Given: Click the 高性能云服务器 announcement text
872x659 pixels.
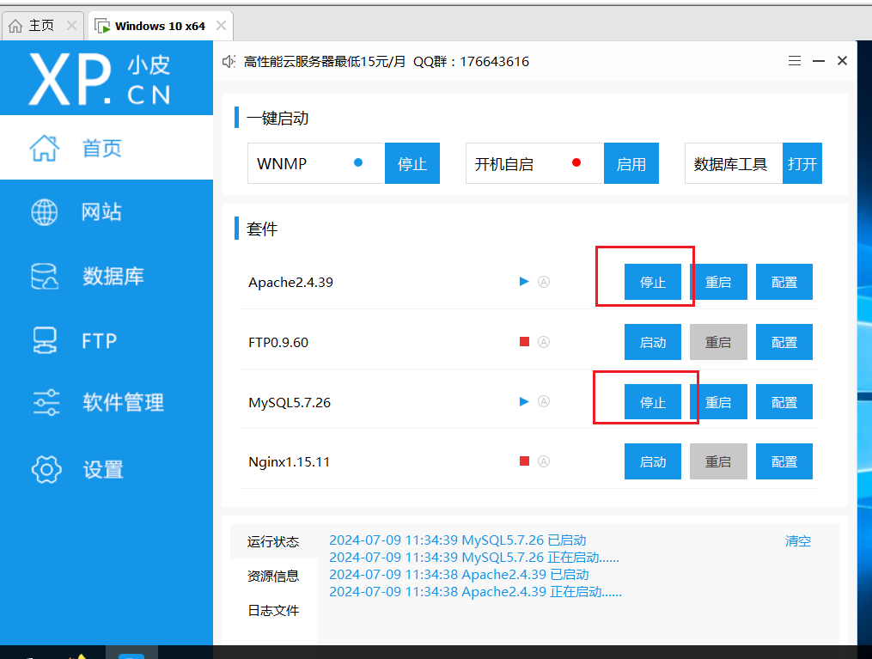Looking at the screenshot, I should coord(387,61).
